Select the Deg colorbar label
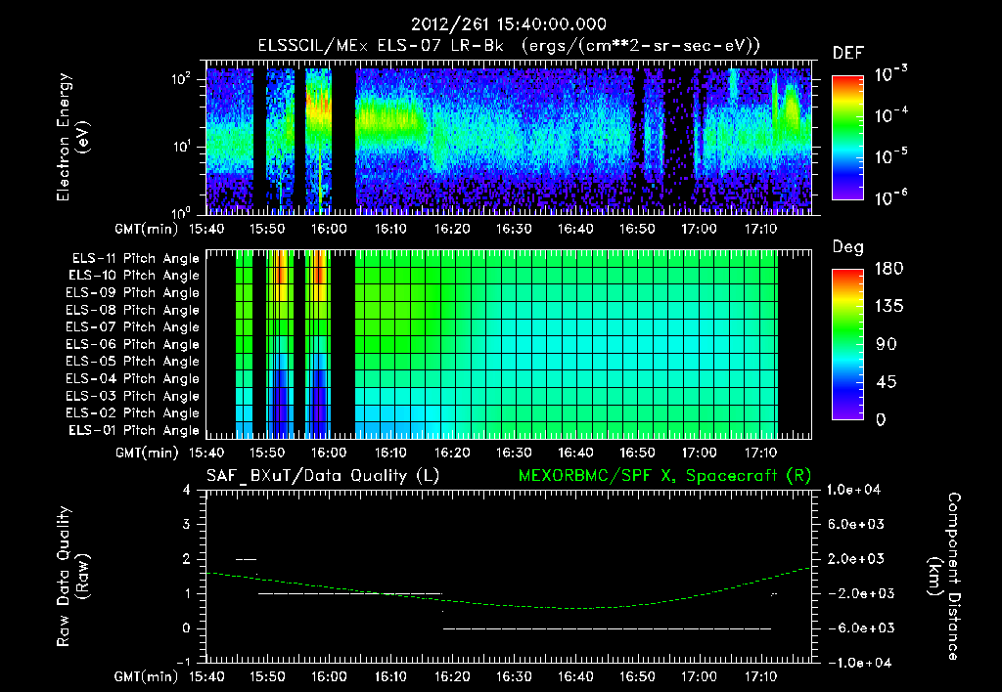Viewport: 1002px width, 692px height. click(848, 247)
